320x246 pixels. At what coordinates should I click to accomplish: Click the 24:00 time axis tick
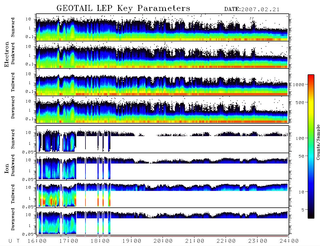pyautogui.click(x=289, y=241)
